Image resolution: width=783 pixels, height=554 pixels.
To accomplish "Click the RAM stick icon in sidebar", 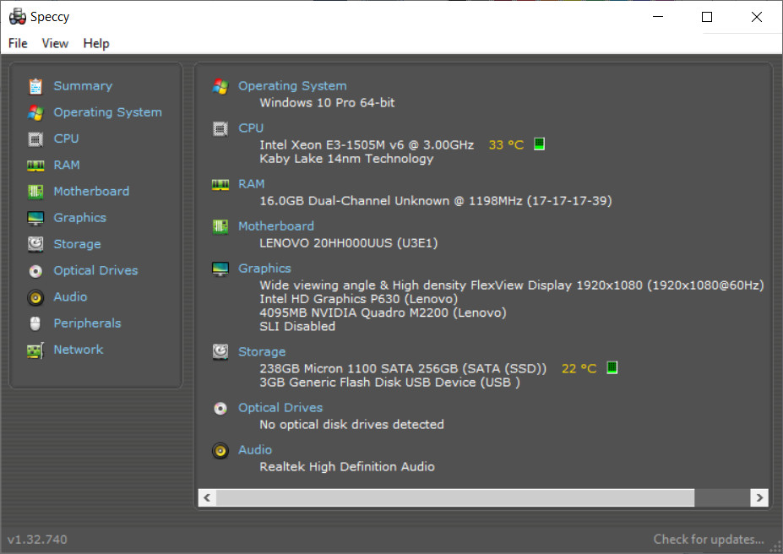I will (x=35, y=166).
